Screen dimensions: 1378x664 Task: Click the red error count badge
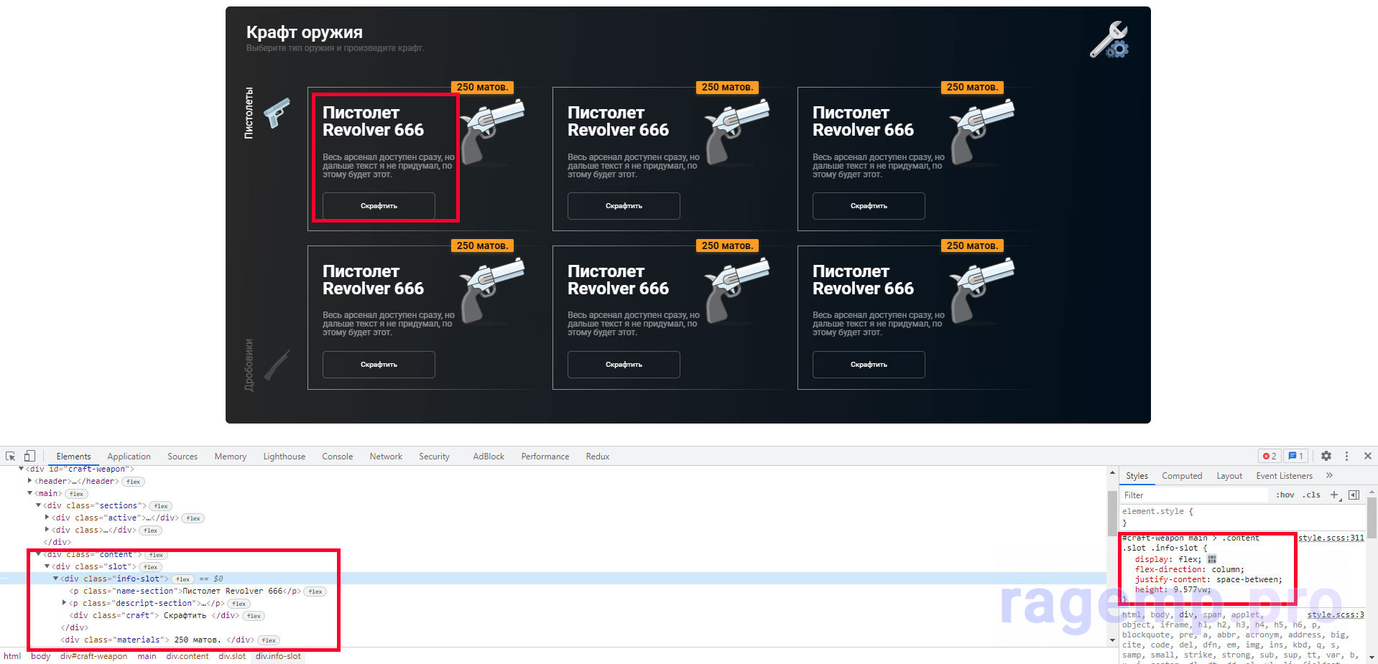(x=1270, y=456)
